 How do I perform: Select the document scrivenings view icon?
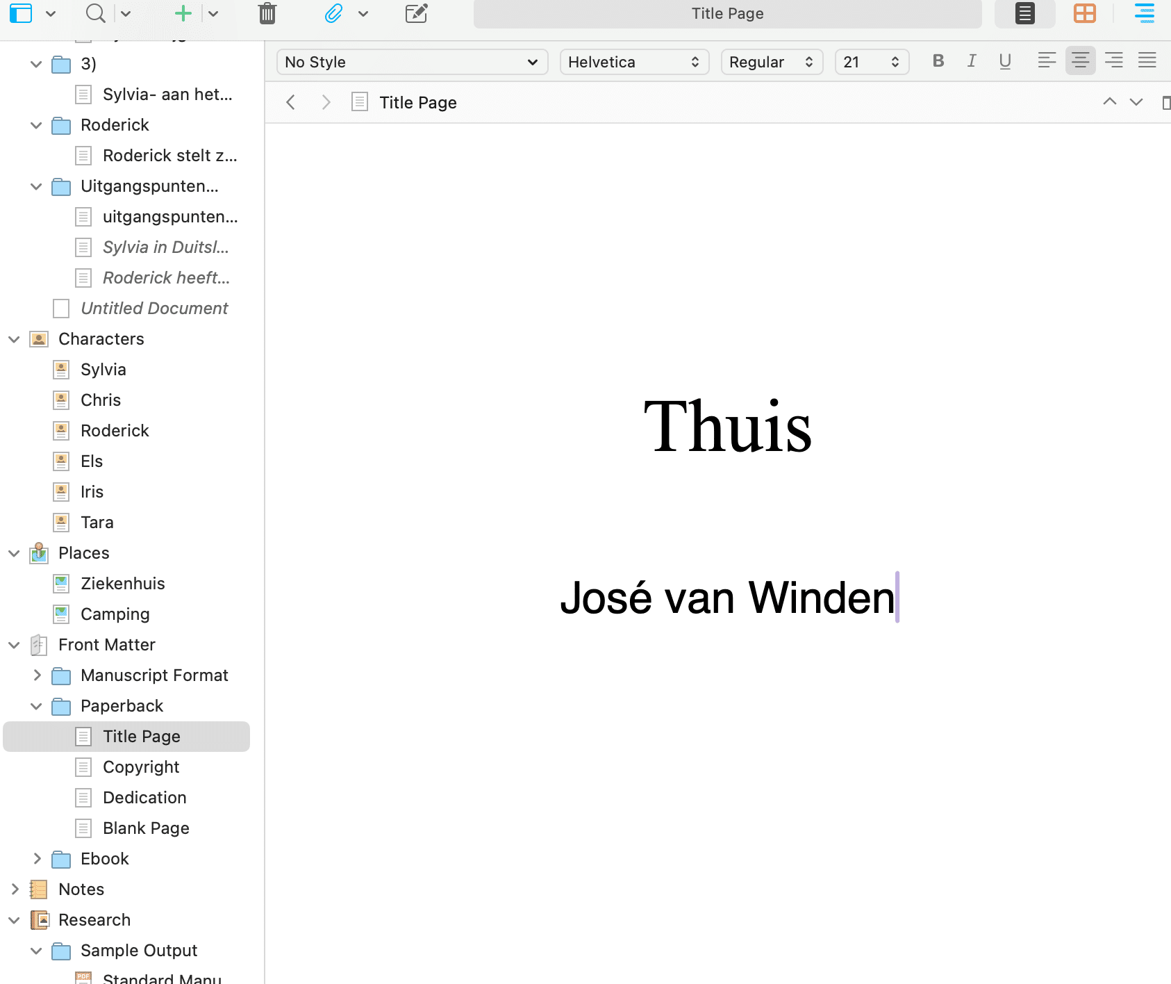click(x=1024, y=13)
